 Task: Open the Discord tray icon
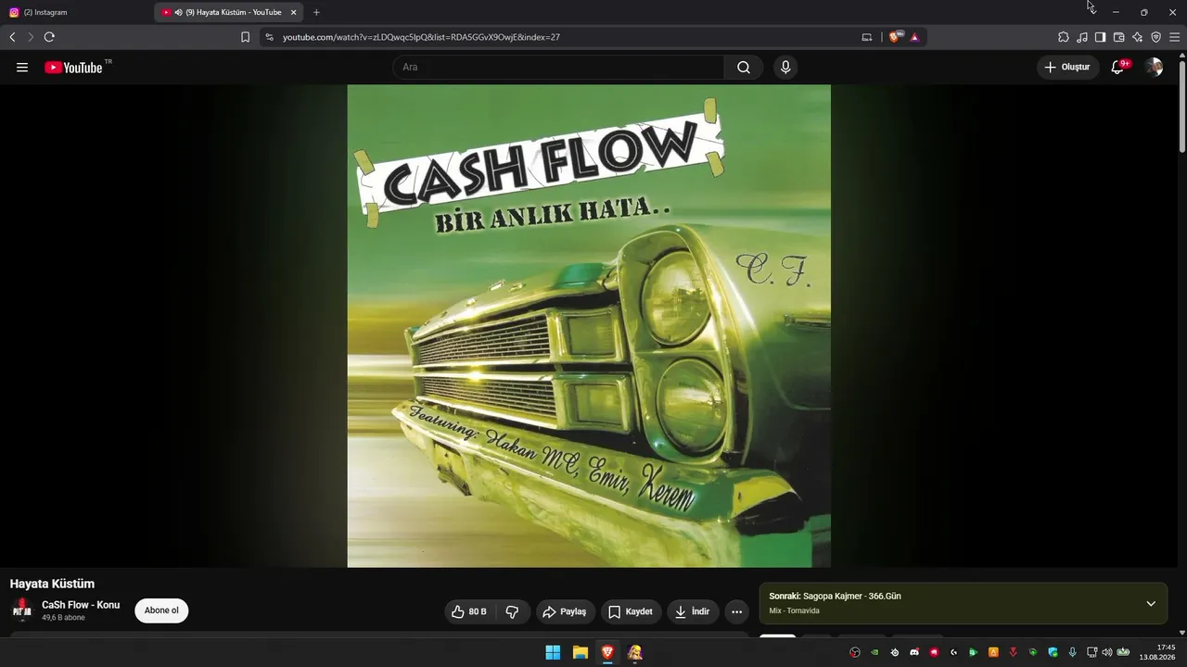click(x=914, y=652)
